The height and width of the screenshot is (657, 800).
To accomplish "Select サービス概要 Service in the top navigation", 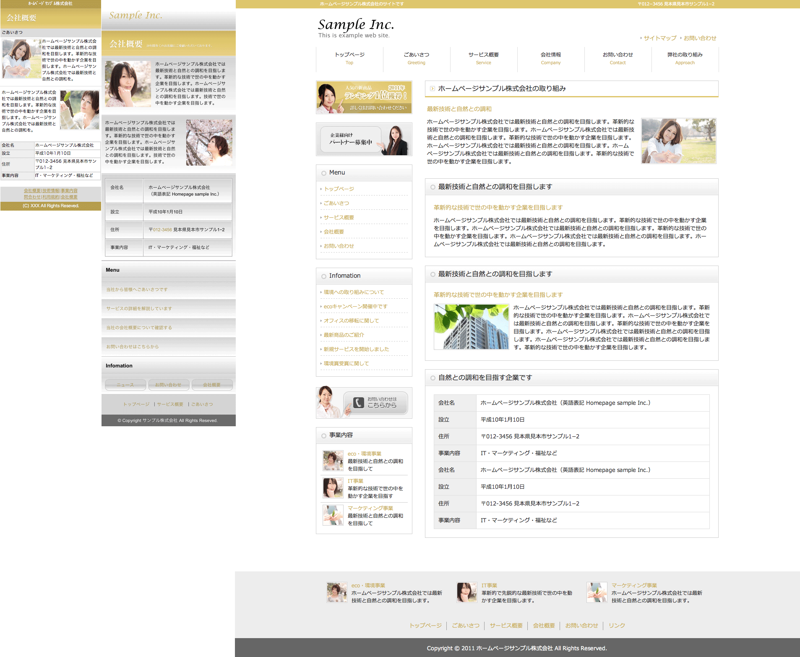I will tap(483, 58).
